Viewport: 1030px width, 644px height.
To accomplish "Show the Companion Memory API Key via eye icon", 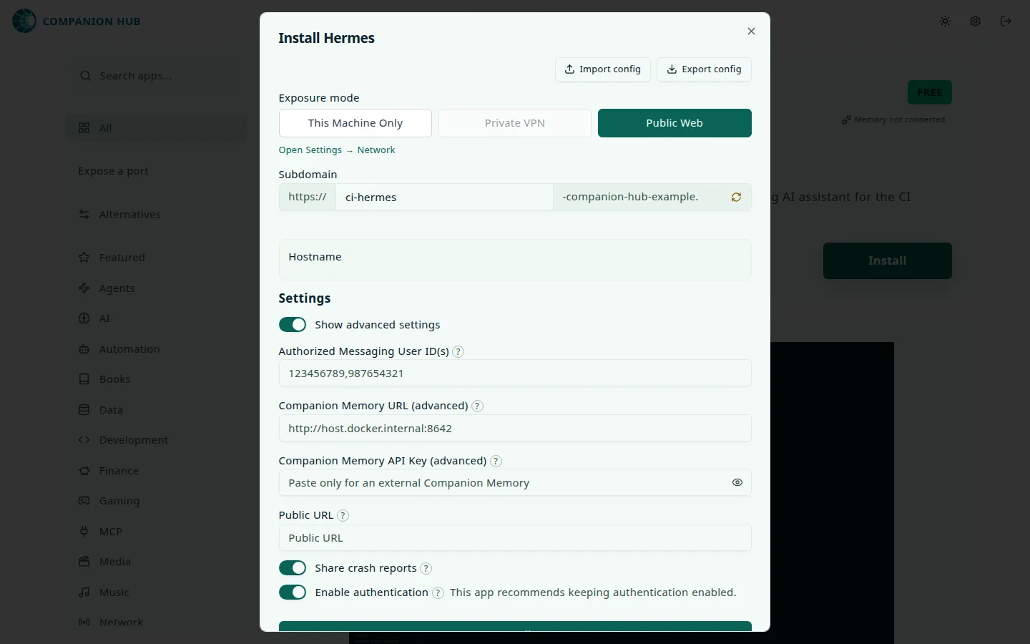I will [x=737, y=483].
